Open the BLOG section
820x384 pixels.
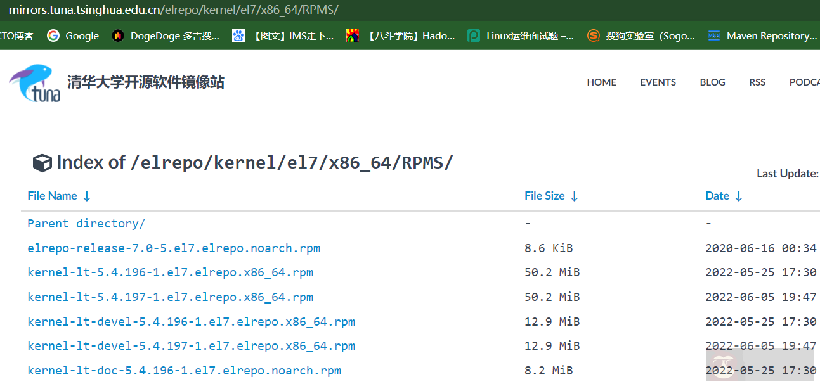coord(712,82)
